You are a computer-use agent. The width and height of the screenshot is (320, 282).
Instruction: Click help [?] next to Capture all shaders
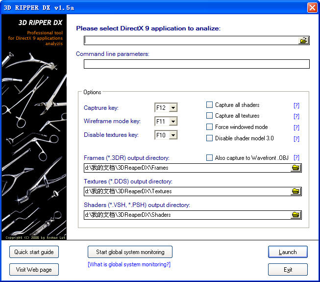[296, 105]
